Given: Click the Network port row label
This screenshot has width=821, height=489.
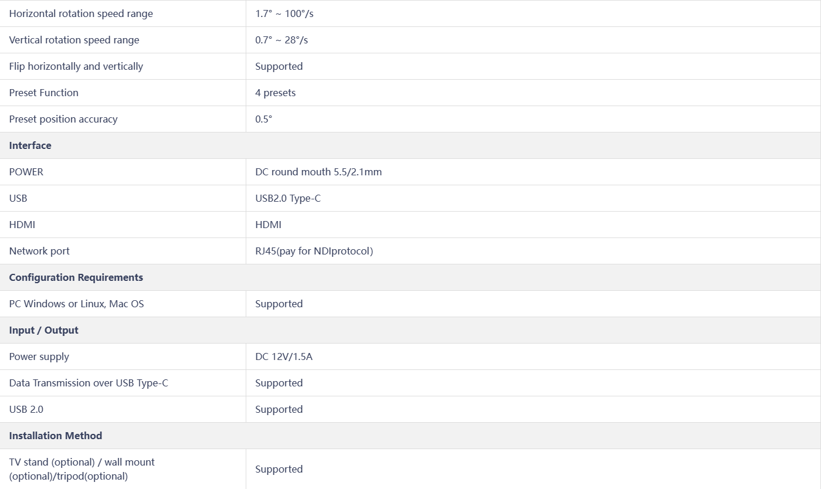Looking at the screenshot, I should pos(39,251).
